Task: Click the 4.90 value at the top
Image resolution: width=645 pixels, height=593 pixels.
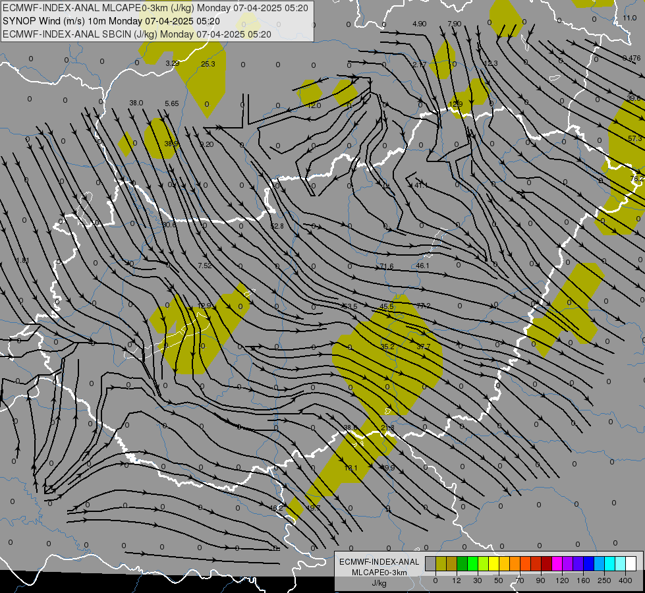Action: point(419,24)
